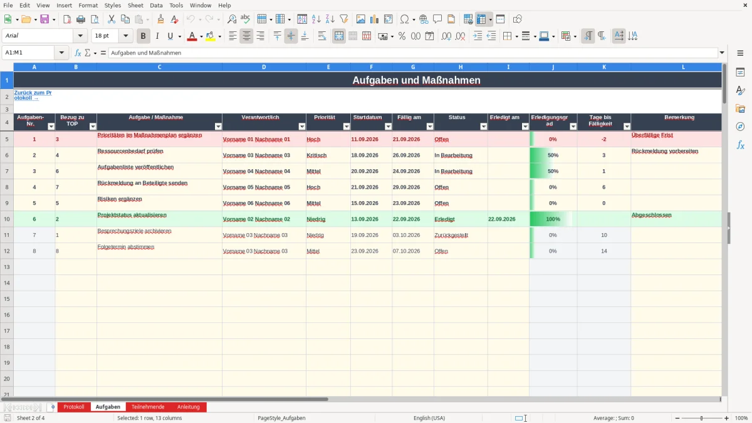The image size is (752, 423).
Task: Select column header D
Action: click(x=264, y=66)
